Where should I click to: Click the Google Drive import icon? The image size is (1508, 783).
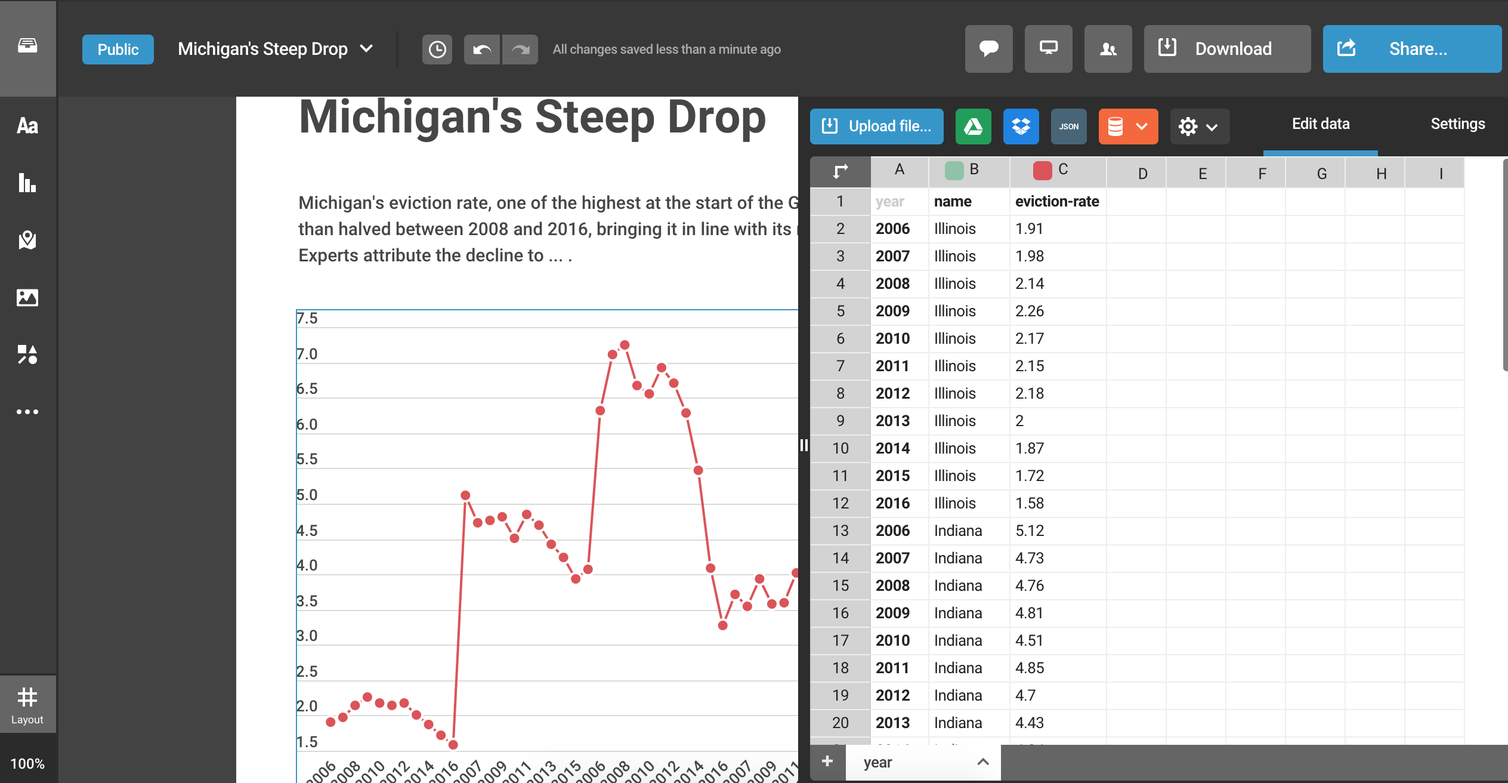pyautogui.click(x=973, y=127)
